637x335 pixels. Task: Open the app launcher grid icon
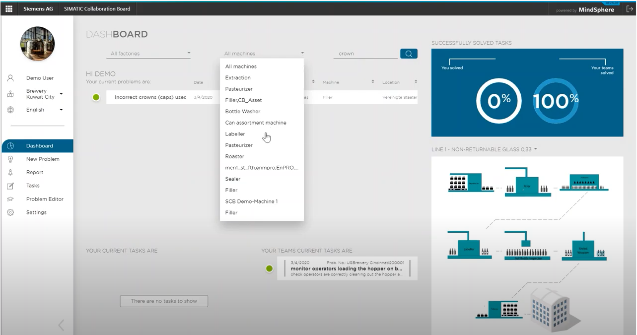point(9,8)
